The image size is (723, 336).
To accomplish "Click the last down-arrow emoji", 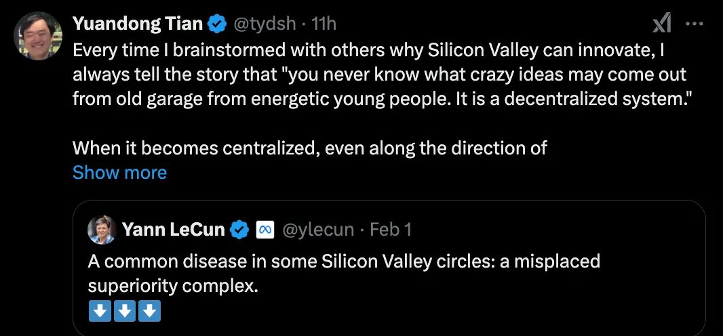I will tap(150, 312).
